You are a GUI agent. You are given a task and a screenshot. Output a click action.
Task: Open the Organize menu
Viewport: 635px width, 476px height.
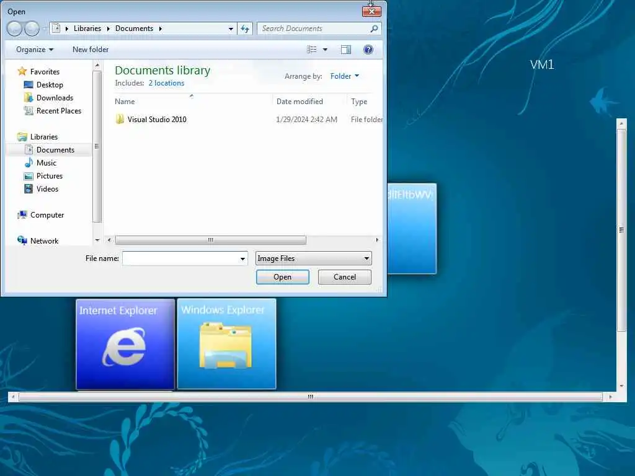click(x=35, y=50)
